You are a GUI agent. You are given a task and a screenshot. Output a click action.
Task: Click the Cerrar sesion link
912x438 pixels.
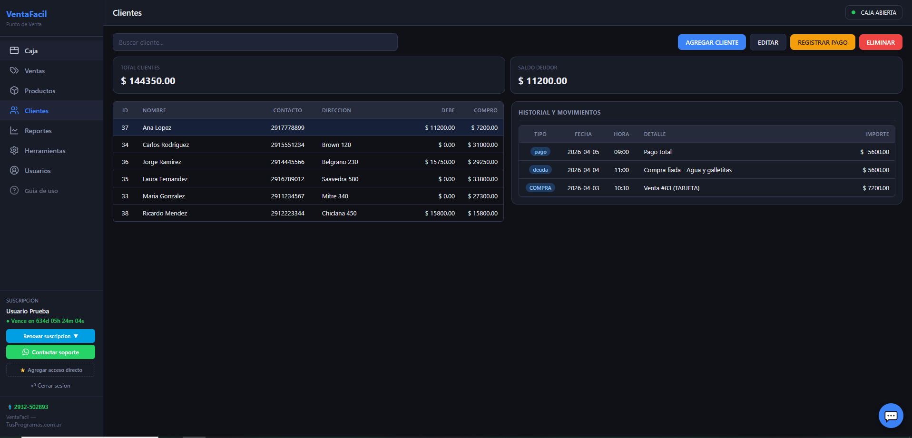click(50, 386)
